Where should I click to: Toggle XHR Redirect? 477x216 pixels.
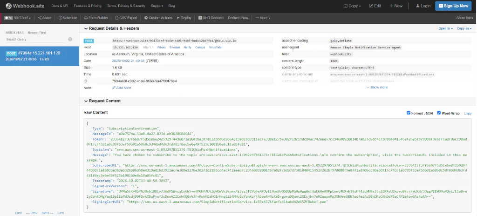(211, 18)
